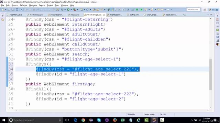Open the Help menu
The width and height of the screenshot is (220, 123).
coord(72,5)
